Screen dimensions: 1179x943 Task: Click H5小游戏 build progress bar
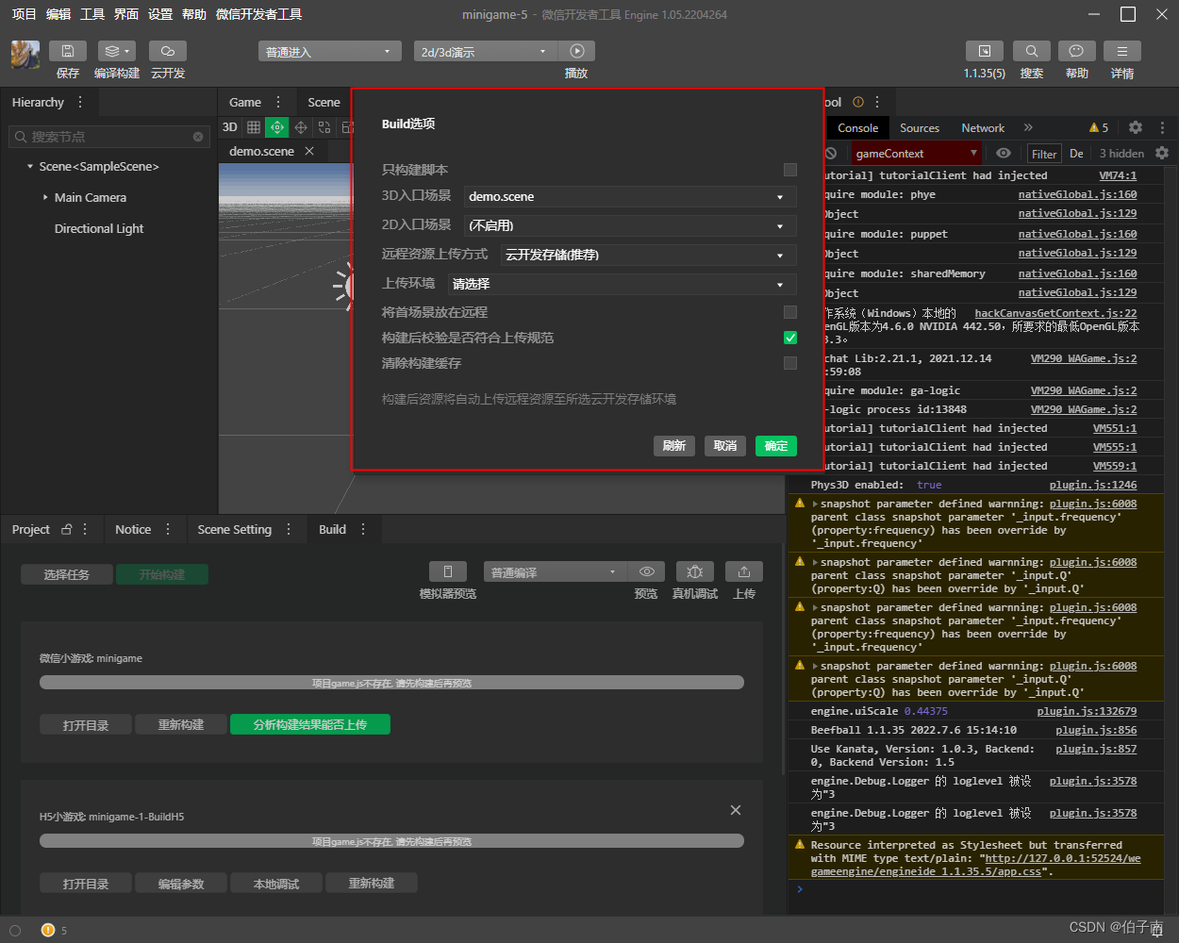coord(391,841)
